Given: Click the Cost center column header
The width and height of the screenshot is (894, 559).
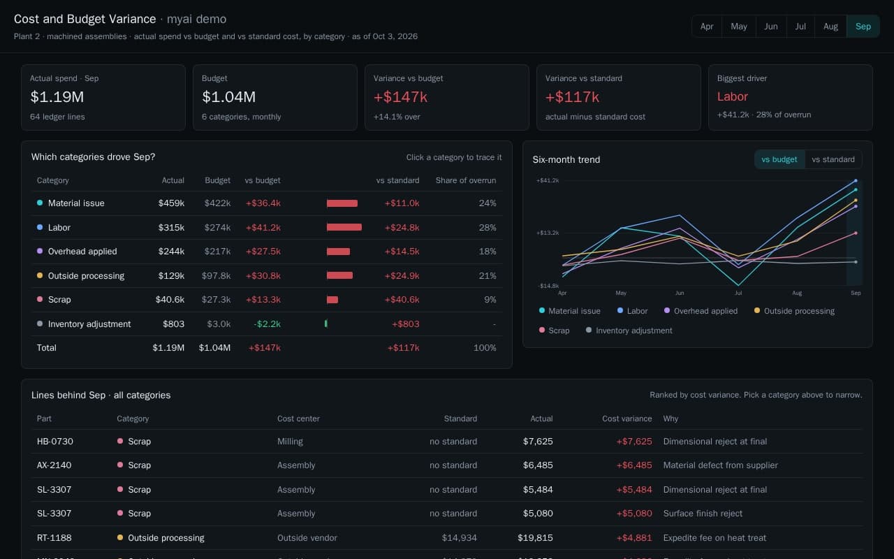Looking at the screenshot, I should 298,419.
